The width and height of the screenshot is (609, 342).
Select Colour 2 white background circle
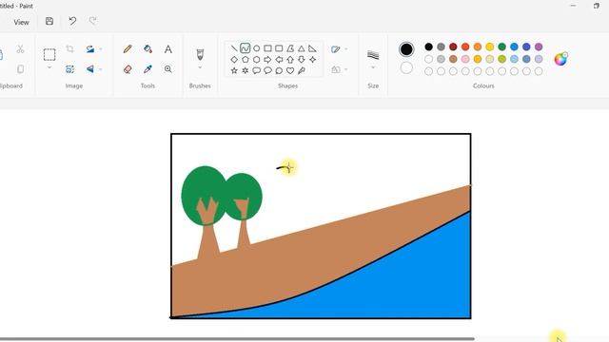click(x=406, y=67)
